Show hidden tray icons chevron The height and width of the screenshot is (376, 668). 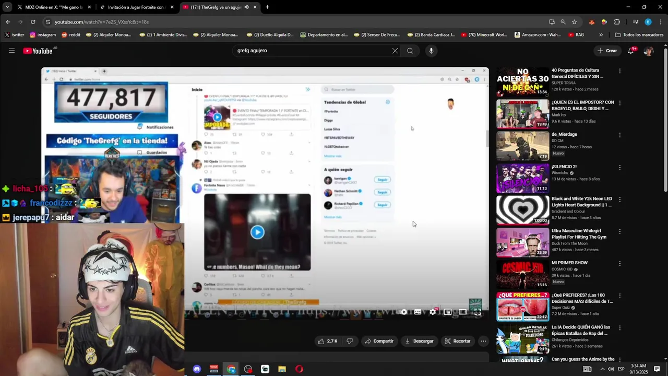click(602, 369)
